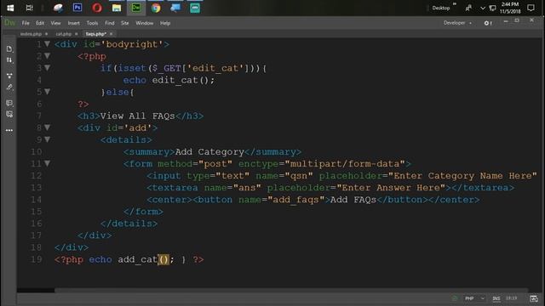Open Opera browser from the taskbar

(97, 8)
